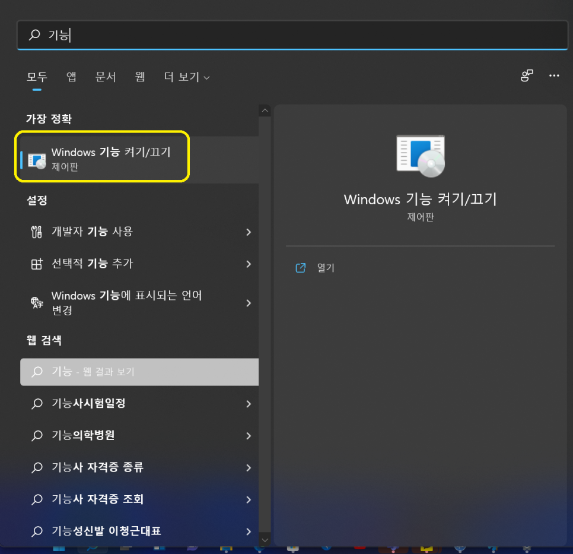573x554 pixels.
Task: Expand arrow for 선택적 기능 추가
Action: tap(249, 264)
